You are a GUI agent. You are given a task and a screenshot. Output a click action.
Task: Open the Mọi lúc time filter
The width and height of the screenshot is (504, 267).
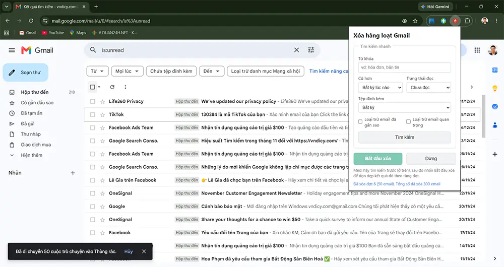(x=127, y=72)
